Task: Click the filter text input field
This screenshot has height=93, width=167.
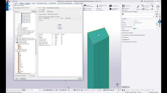Action: pyautogui.click(x=25, y=11)
